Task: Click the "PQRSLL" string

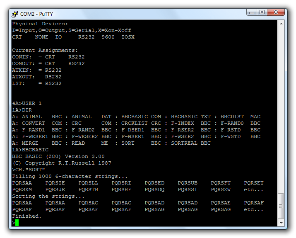Action: (x=88, y=183)
